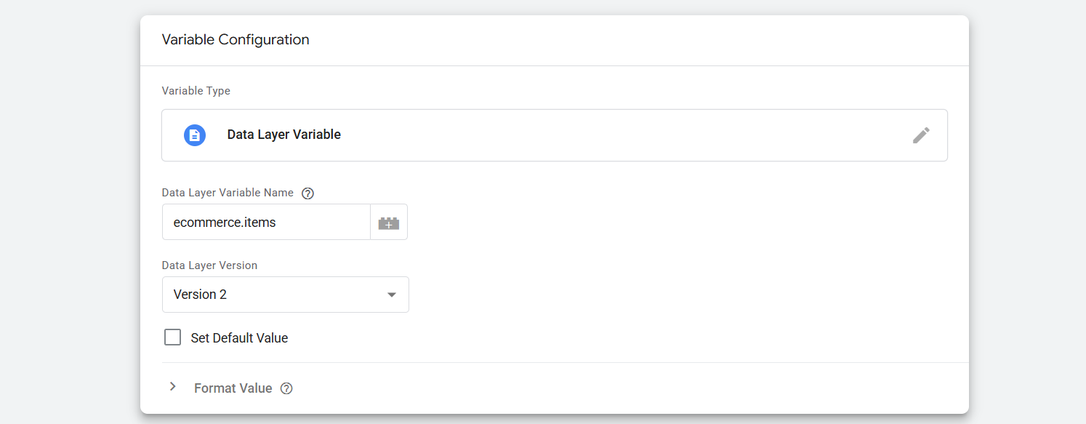Viewport: 1086px width, 424px height.
Task: Expand the Format Value section chevron
Action: 172,387
